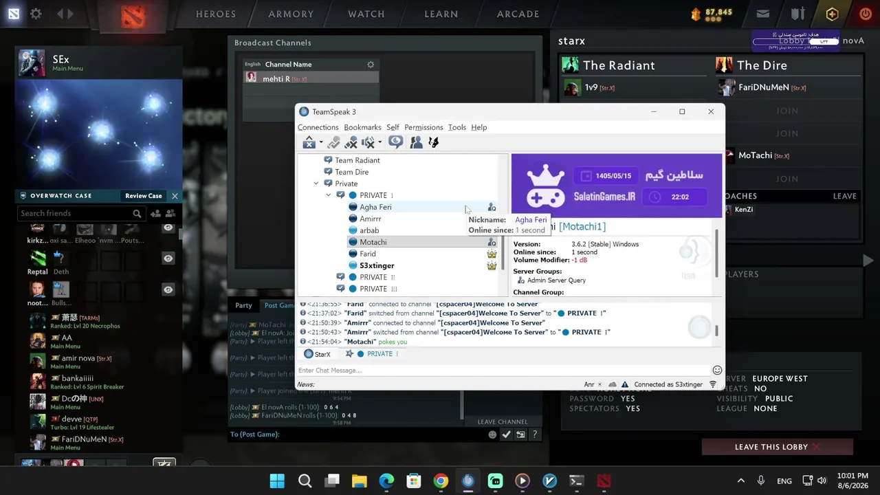Open Google Chrome from taskbar

pos(441,481)
